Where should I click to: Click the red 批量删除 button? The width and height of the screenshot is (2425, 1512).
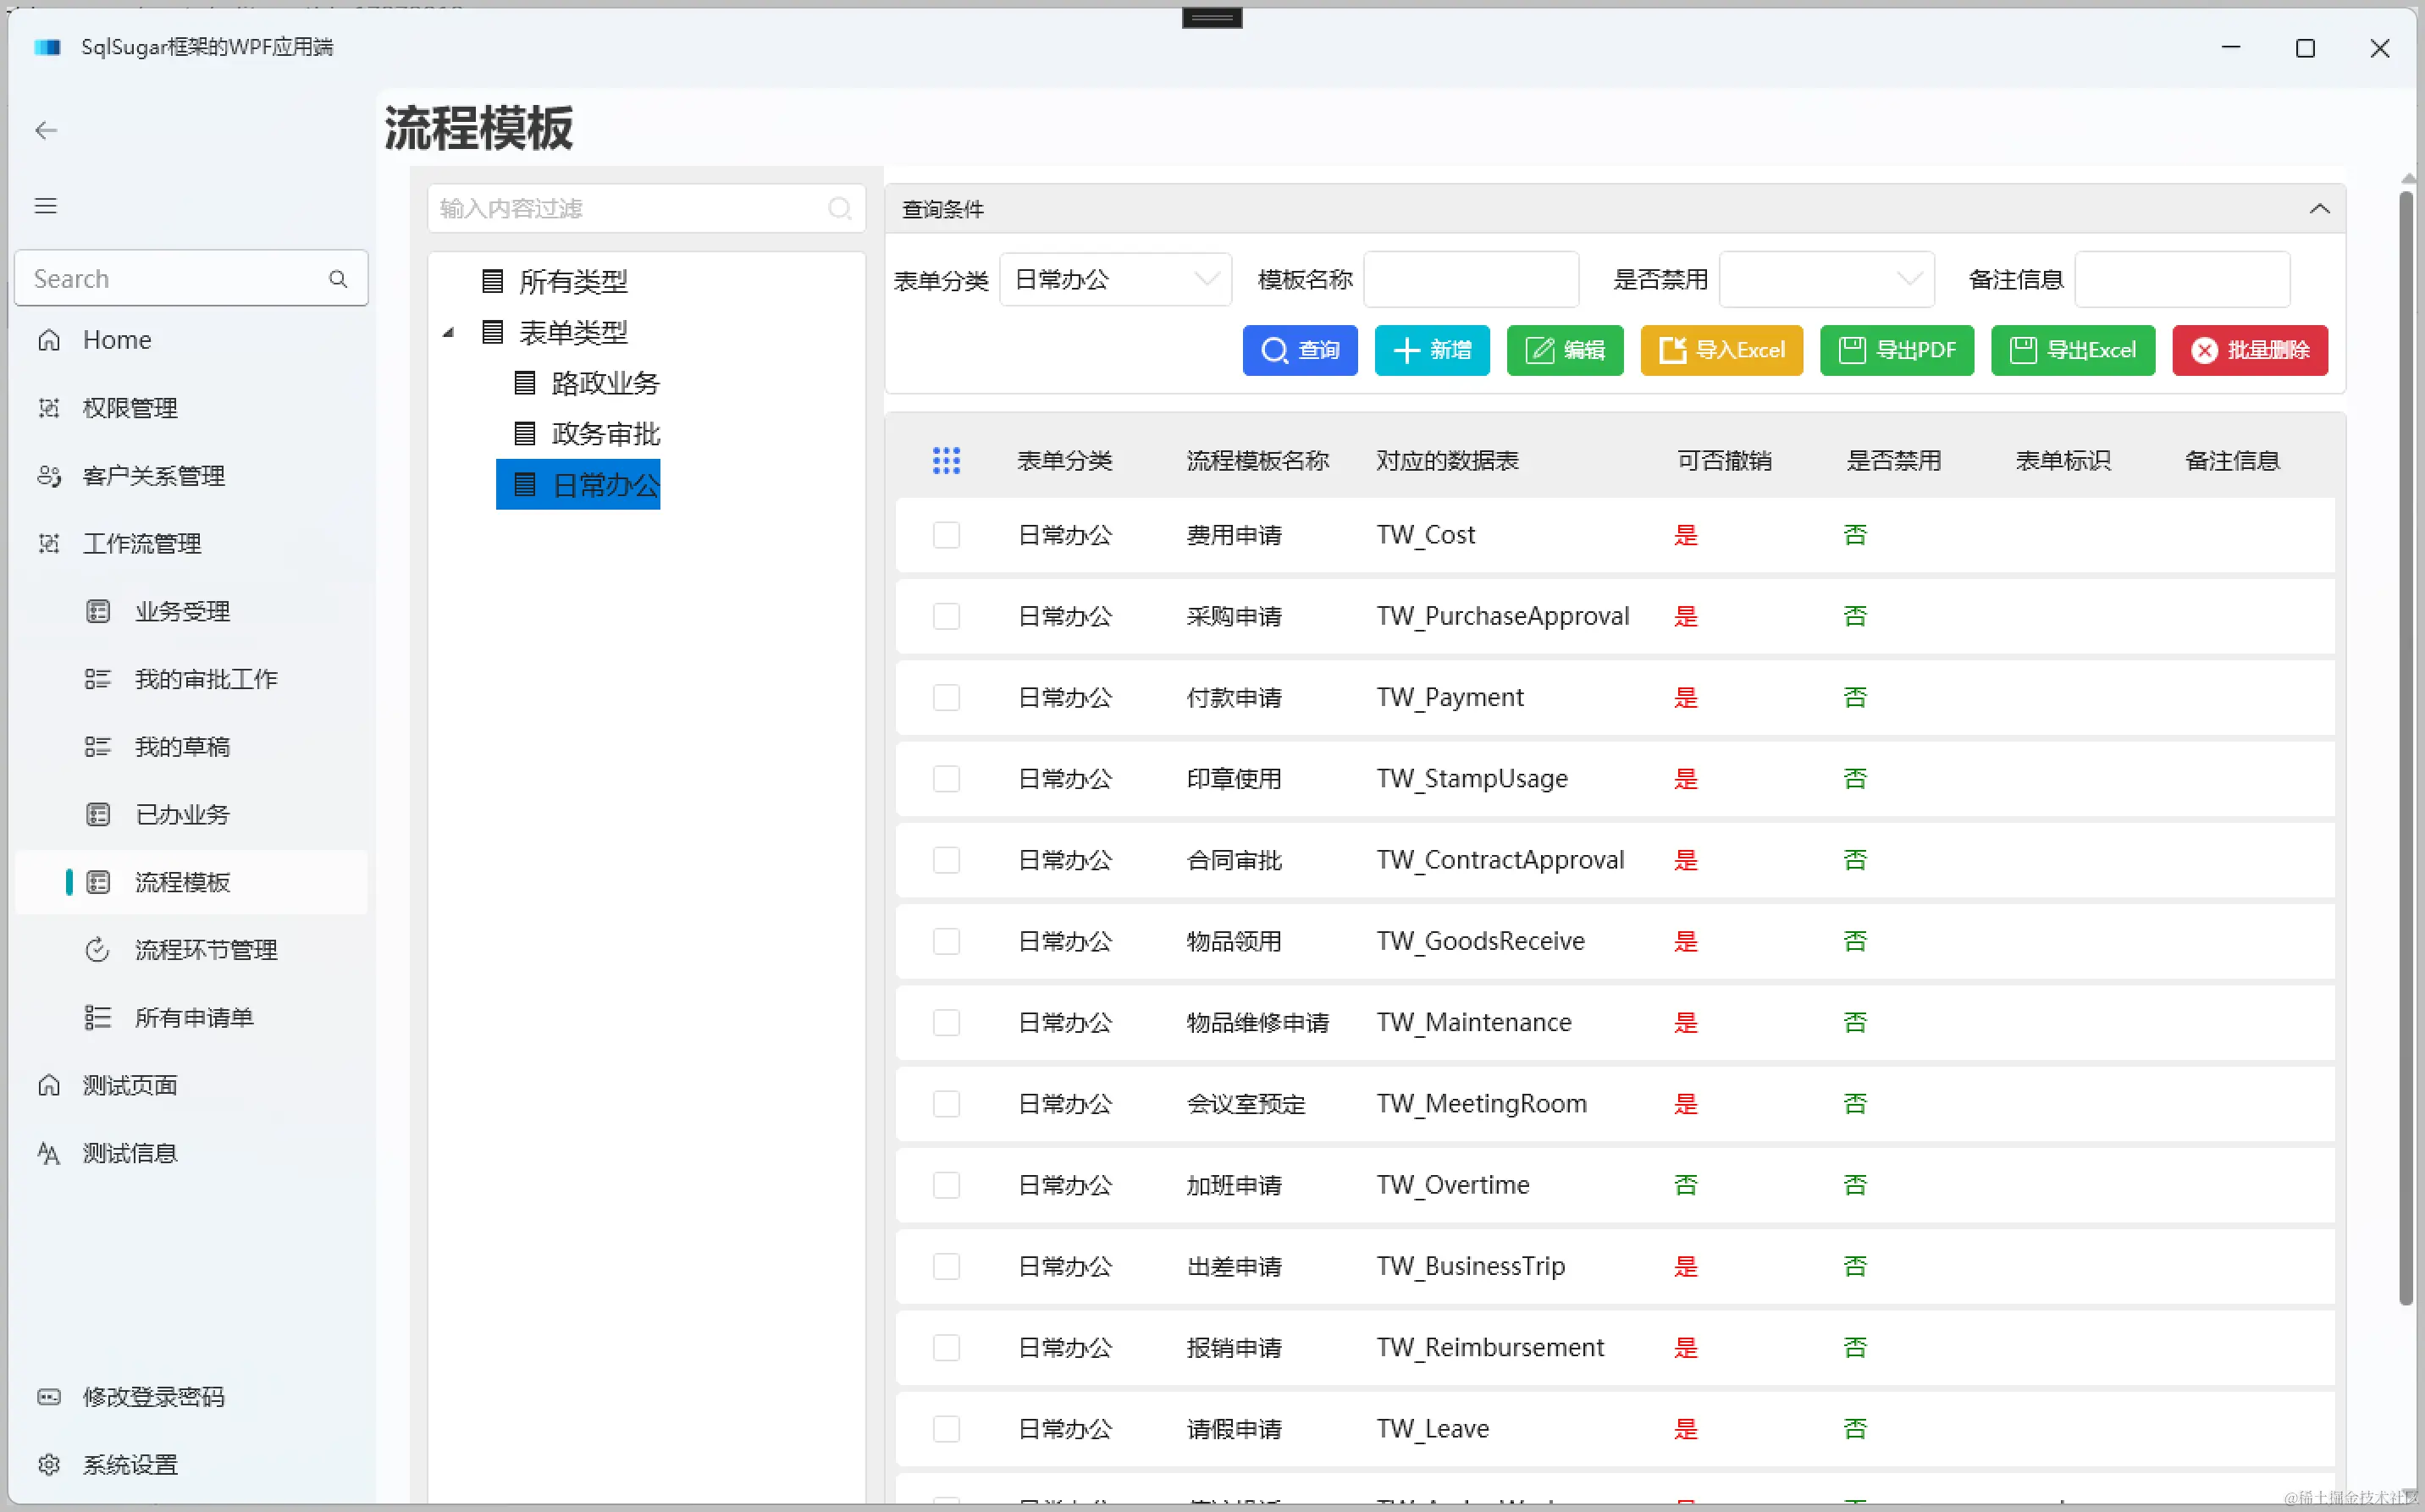pyautogui.click(x=2249, y=351)
